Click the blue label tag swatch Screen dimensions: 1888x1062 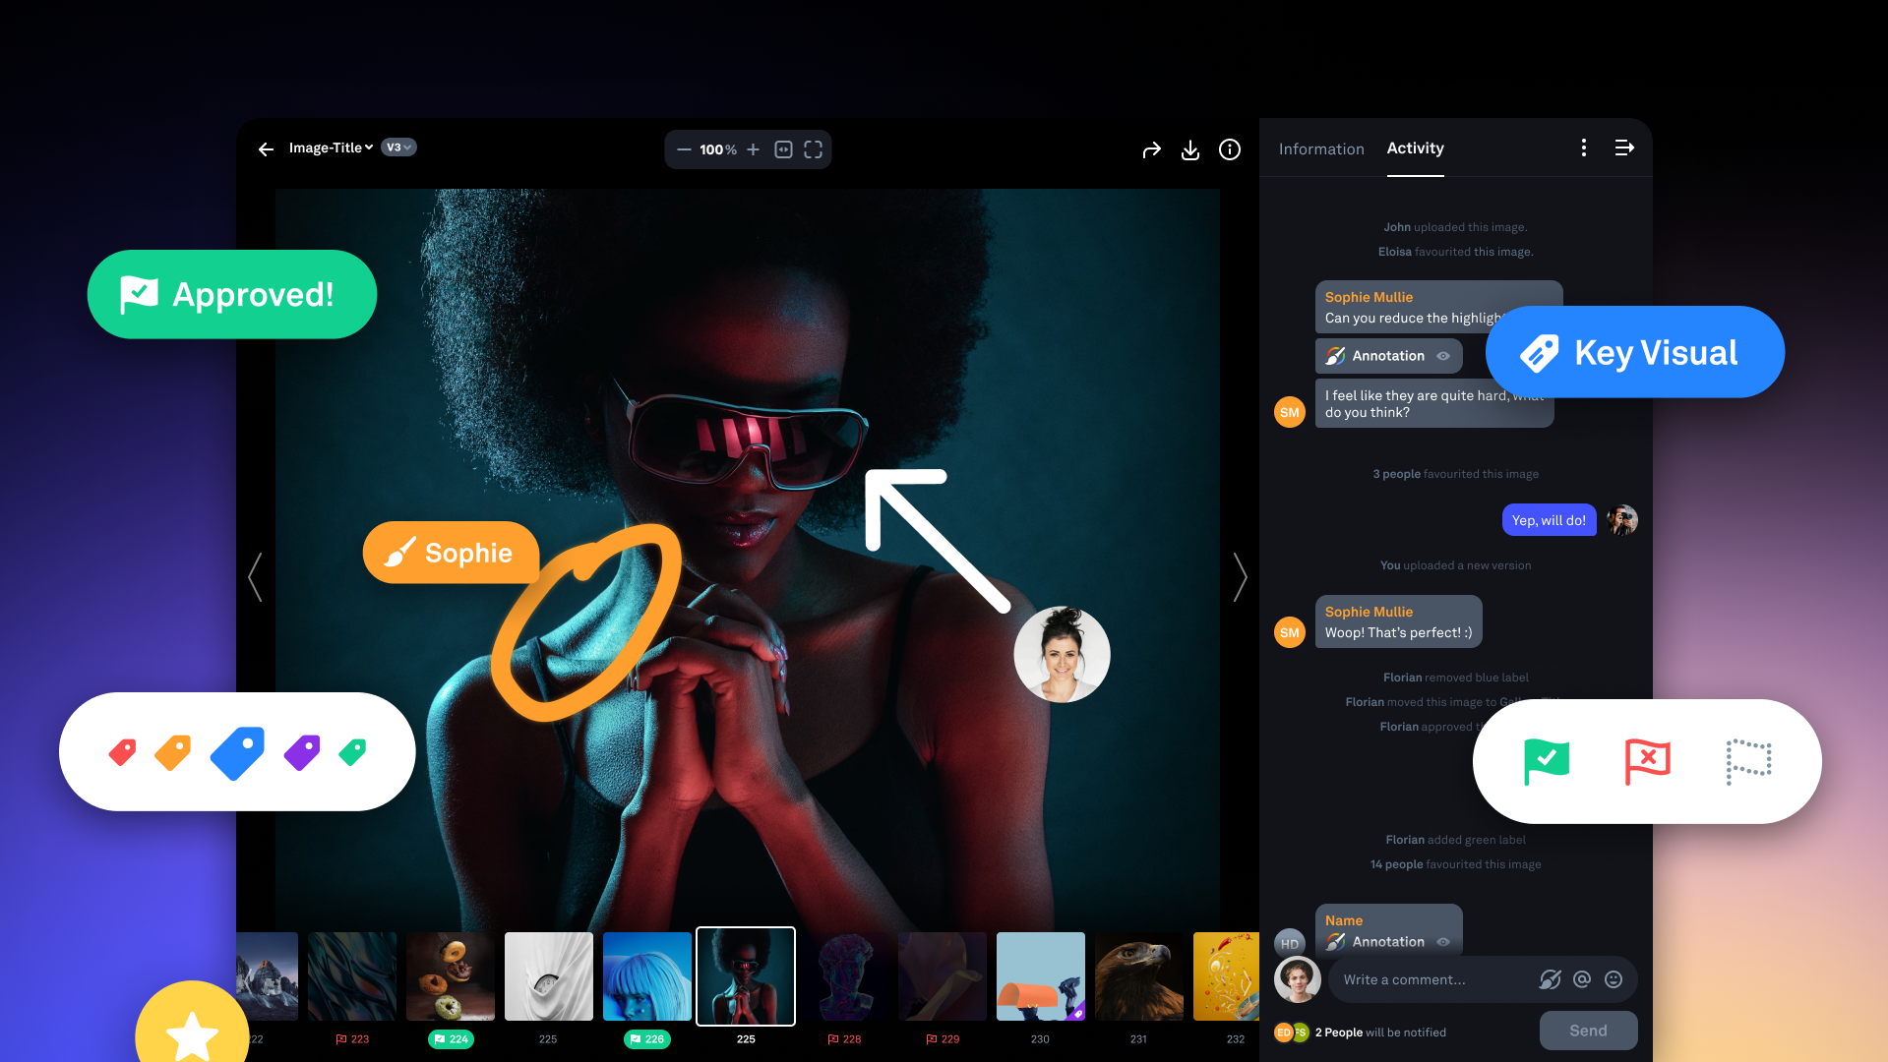coord(236,752)
